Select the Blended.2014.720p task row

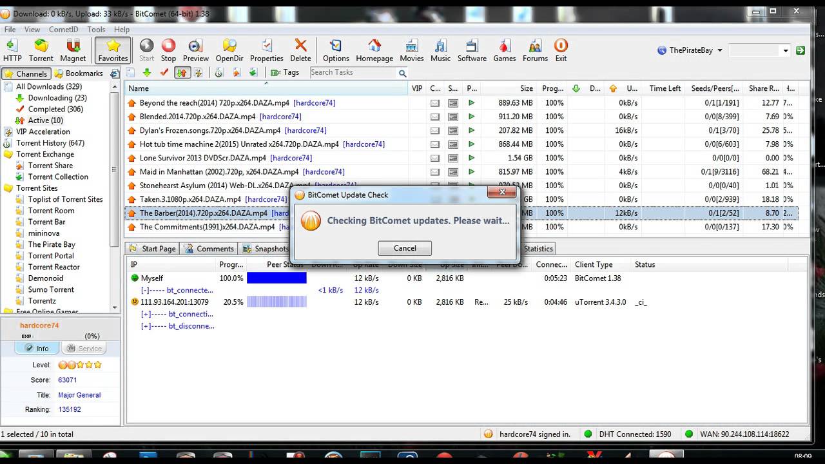pyautogui.click(x=461, y=117)
